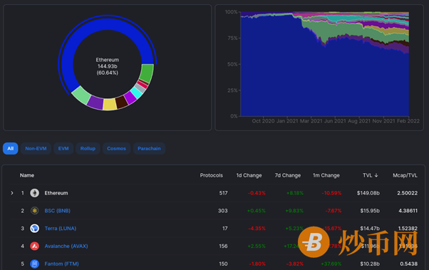This screenshot has width=429, height=270.
Task: Click BSC 7d change +9.83%
Action: pyautogui.click(x=294, y=211)
